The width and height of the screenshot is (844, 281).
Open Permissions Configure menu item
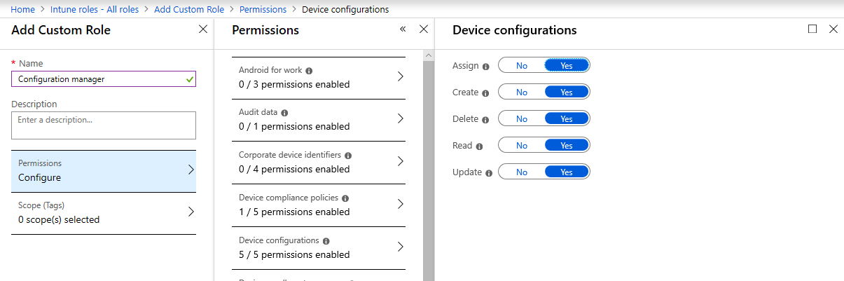[104, 170]
